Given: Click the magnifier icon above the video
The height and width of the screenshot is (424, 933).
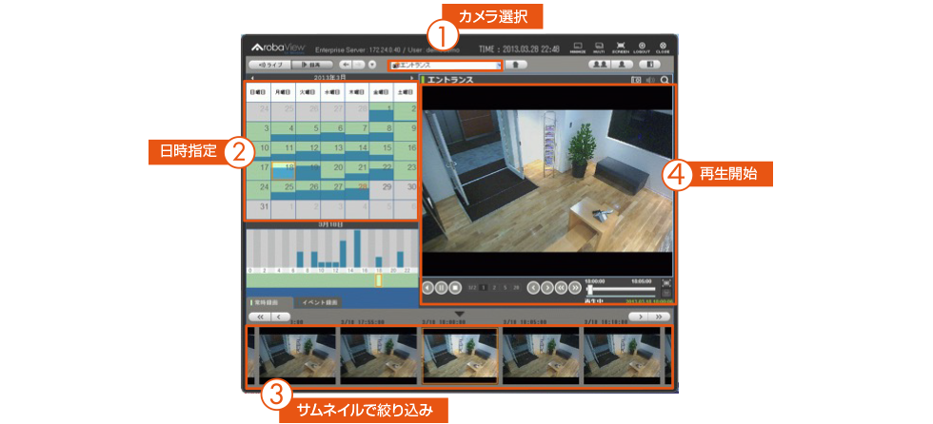Looking at the screenshot, I should pos(665,81).
